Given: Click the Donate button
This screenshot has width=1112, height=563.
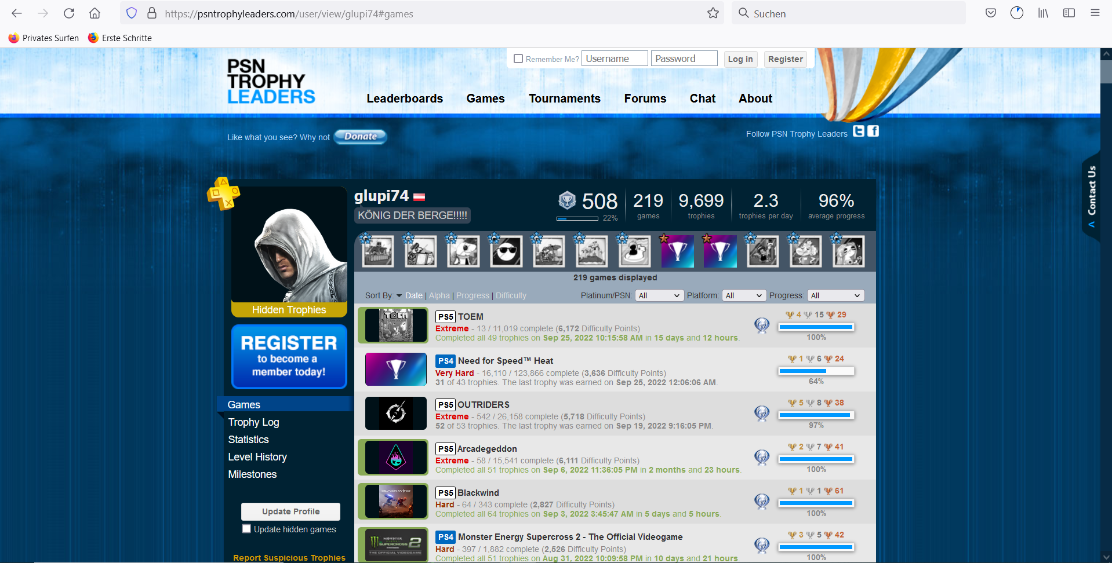Looking at the screenshot, I should 361,137.
